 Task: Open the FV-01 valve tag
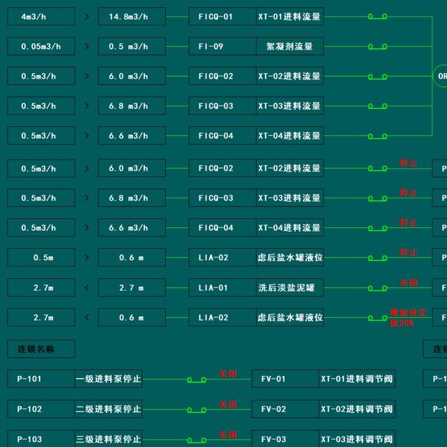click(285, 379)
